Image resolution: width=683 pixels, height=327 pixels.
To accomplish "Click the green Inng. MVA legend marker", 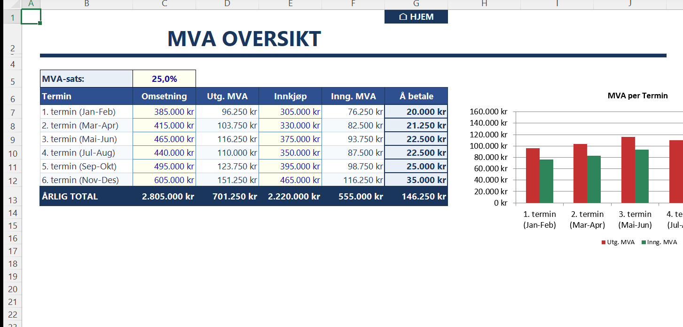I will coord(644,242).
